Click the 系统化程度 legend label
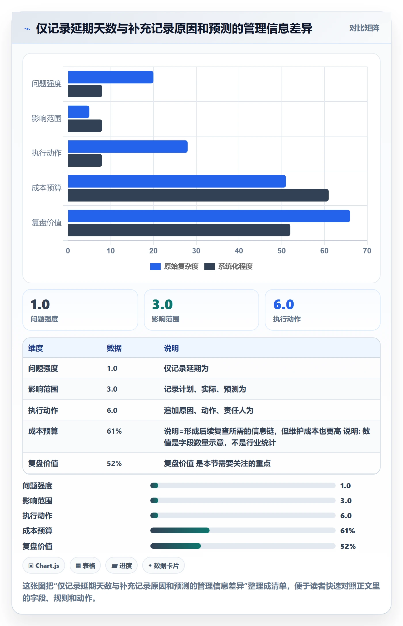 tap(235, 266)
